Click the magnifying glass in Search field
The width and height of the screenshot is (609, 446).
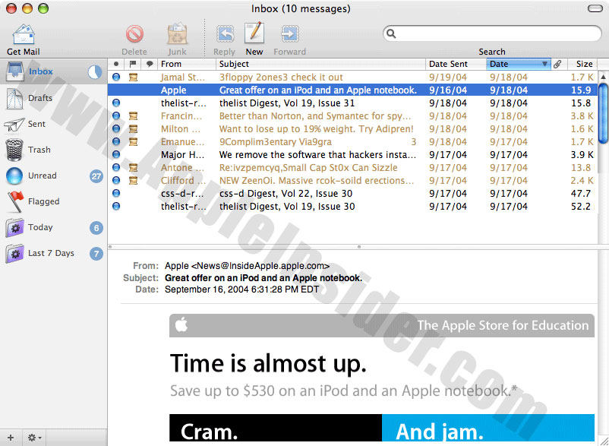pos(391,33)
